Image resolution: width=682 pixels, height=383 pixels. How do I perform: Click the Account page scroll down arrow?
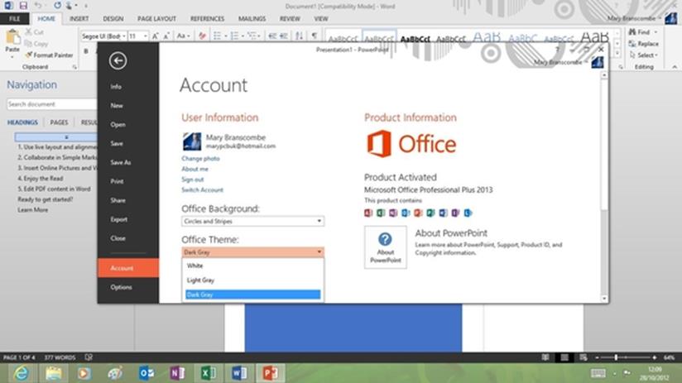pyautogui.click(x=604, y=299)
